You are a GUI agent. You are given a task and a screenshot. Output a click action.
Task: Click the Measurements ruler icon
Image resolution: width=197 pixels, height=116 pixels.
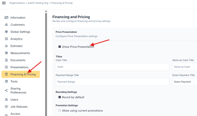tap(6, 53)
